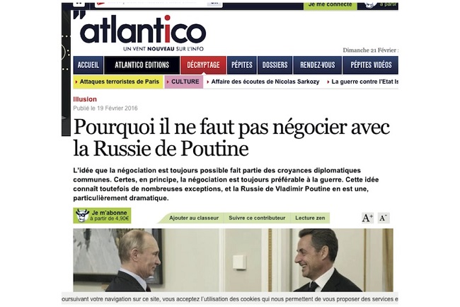The width and height of the screenshot is (460, 307).
Task: Open the Pépites Vidéos tab
Action: [371, 65]
